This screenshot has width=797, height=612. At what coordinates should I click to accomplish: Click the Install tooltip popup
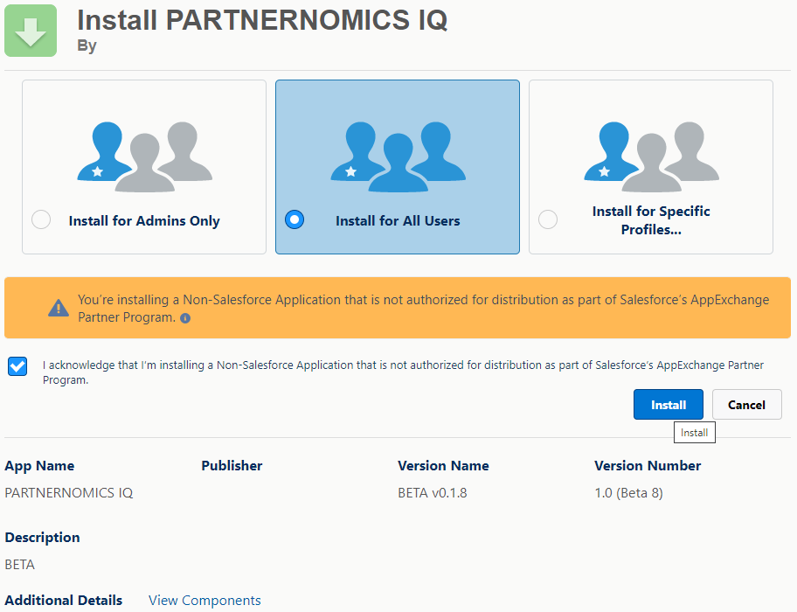click(695, 433)
